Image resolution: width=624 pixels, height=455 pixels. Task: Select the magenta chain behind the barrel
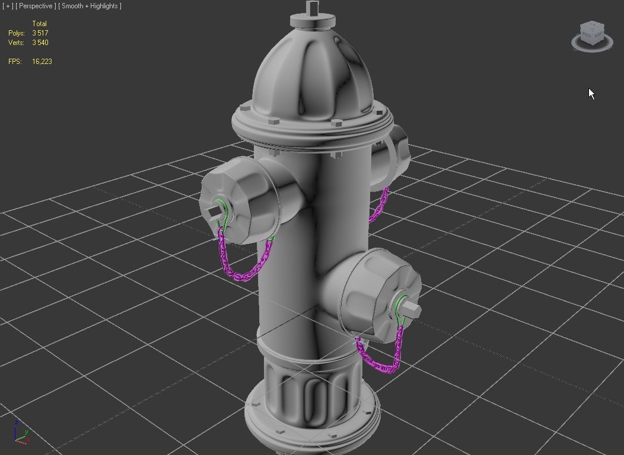pyautogui.click(x=378, y=206)
